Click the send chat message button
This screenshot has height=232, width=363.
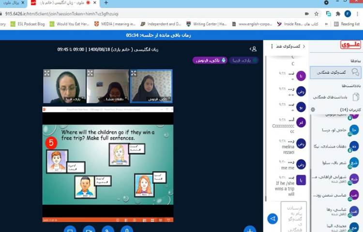[x=272, y=219]
